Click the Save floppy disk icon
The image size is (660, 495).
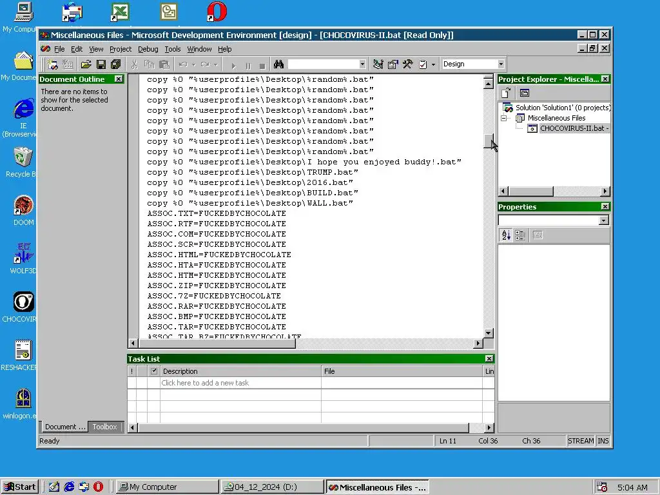pyautogui.click(x=101, y=64)
